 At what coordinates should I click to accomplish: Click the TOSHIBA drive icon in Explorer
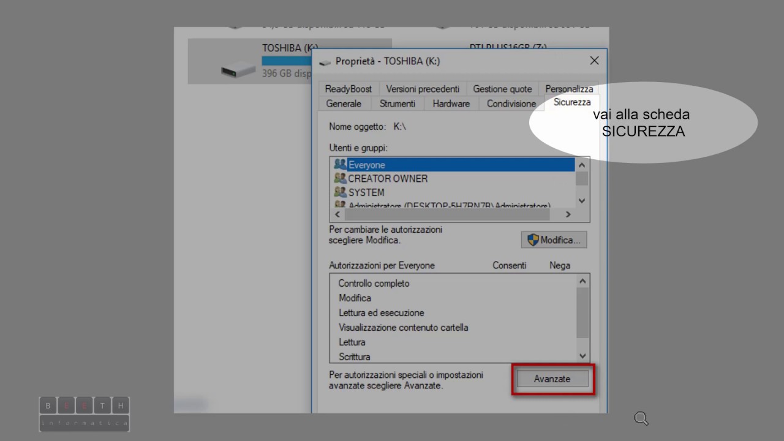point(238,69)
